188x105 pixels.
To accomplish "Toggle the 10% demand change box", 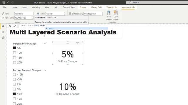I will [x=14, y=94].
